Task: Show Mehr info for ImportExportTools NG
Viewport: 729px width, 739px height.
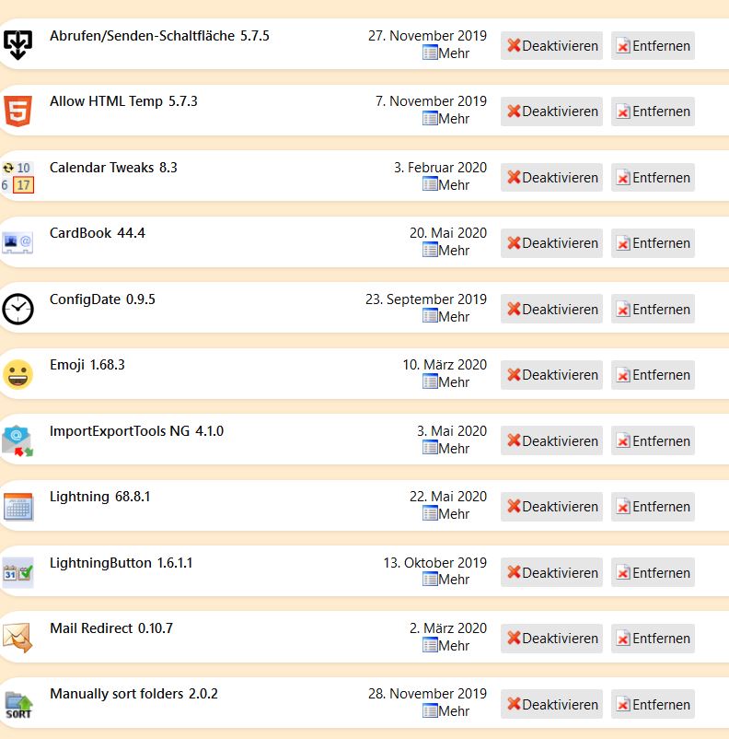Action: click(445, 449)
